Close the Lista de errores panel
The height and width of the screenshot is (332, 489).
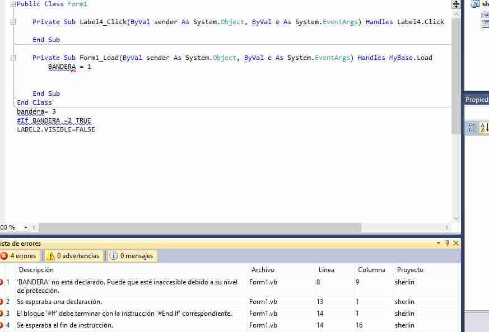pos(455,243)
